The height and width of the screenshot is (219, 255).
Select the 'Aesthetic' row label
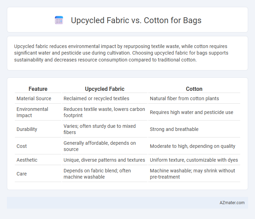point(27,160)
